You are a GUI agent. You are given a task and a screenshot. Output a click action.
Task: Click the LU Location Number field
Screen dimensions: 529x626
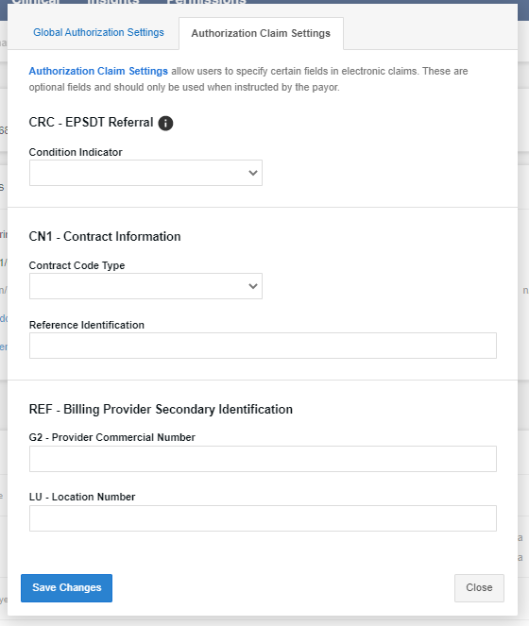pyautogui.click(x=263, y=518)
